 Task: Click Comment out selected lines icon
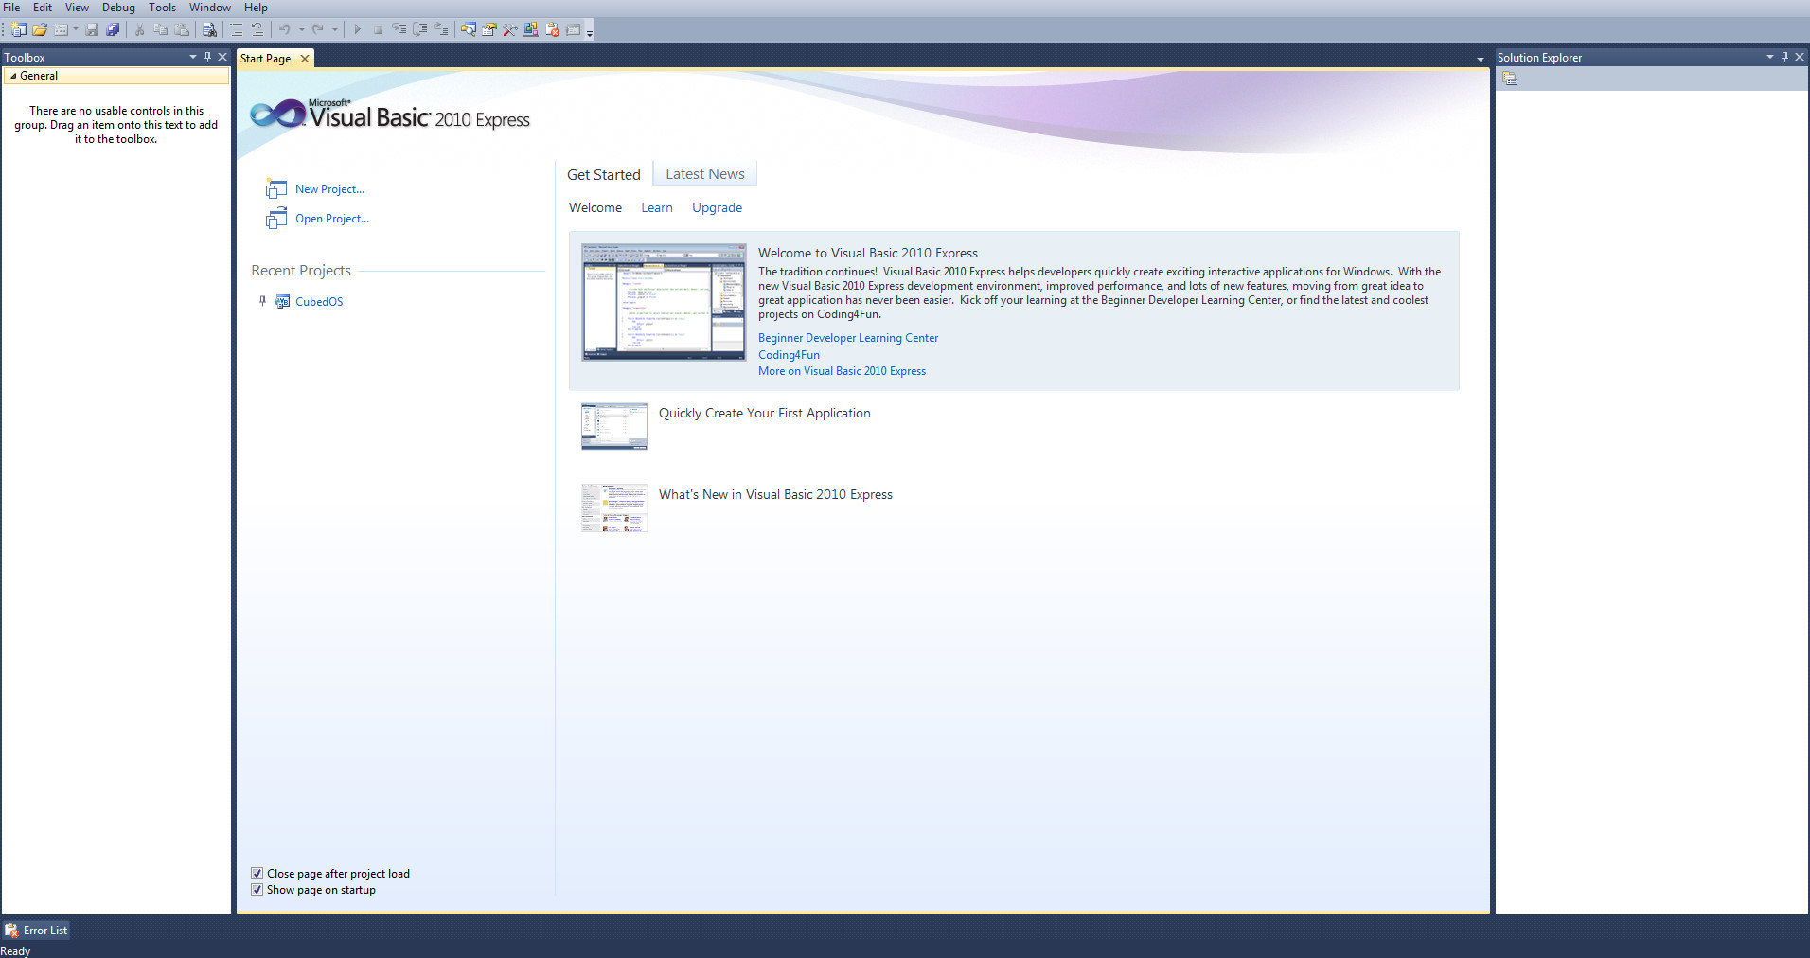[x=236, y=29]
